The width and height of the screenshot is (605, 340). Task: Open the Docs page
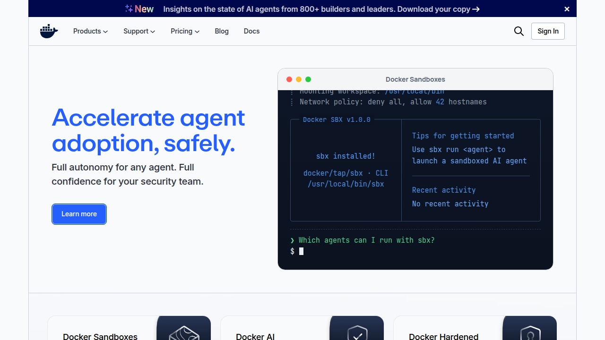251,31
